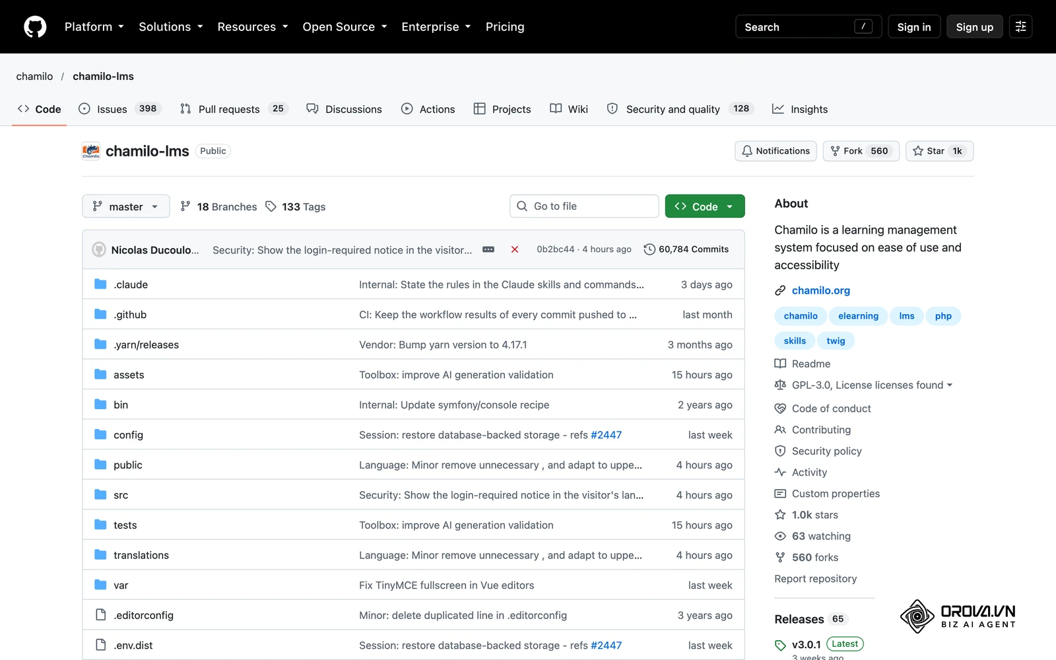1056x660 pixels.
Task: Open the global navigation settings icon
Action: [1020, 27]
